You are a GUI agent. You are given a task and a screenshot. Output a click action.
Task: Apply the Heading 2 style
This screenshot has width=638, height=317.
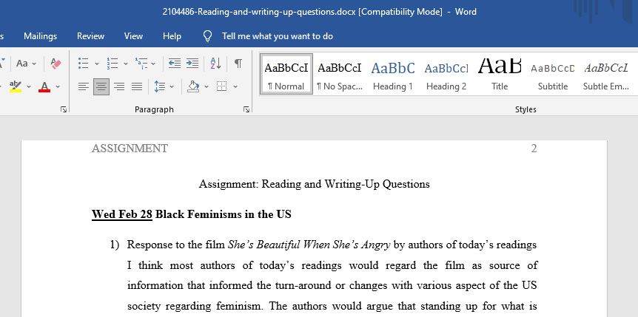[x=446, y=74]
